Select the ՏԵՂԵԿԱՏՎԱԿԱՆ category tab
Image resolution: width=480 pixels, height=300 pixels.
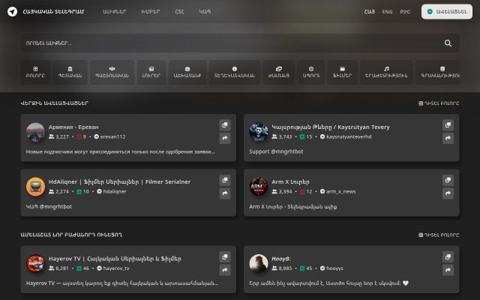[x=235, y=72]
